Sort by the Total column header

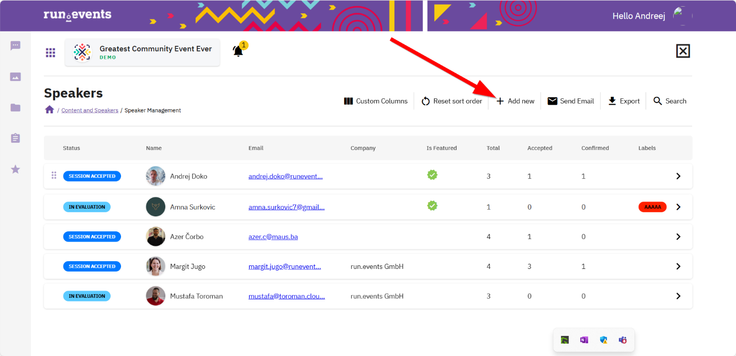point(493,148)
